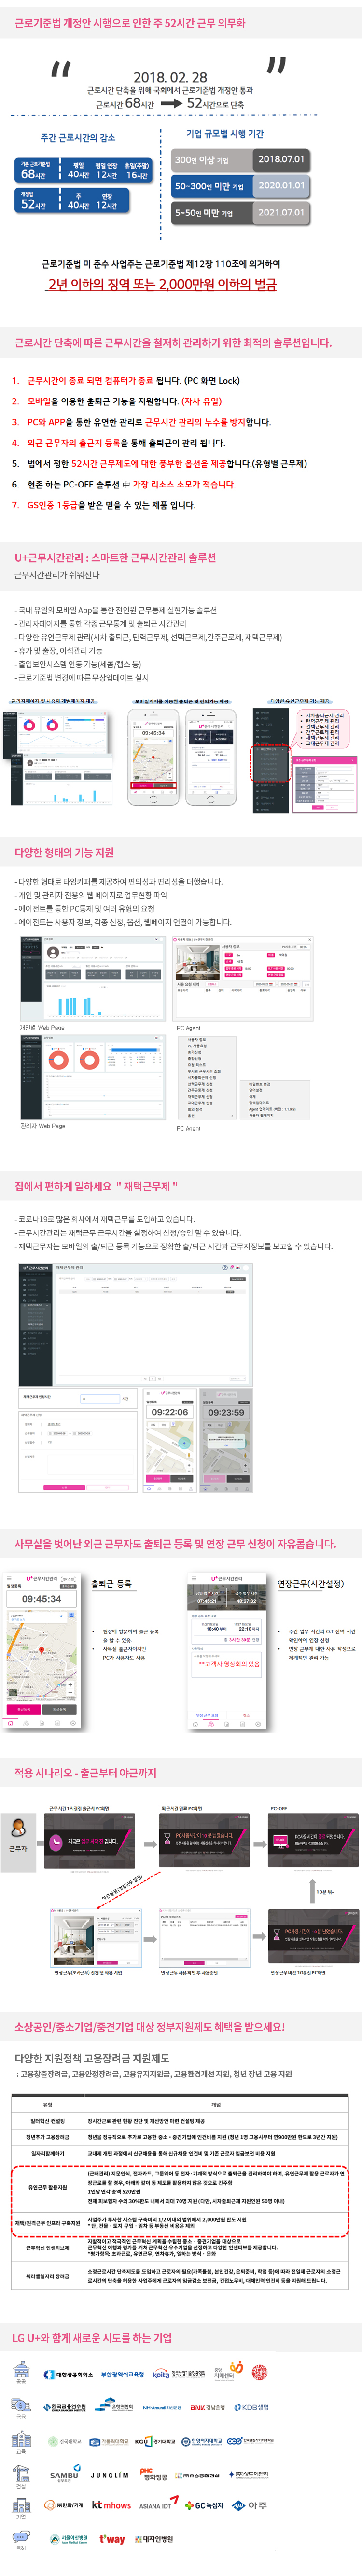362x2576 pixels.
Task: Click the NH-Amundi logo
Action: tap(161, 2408)
